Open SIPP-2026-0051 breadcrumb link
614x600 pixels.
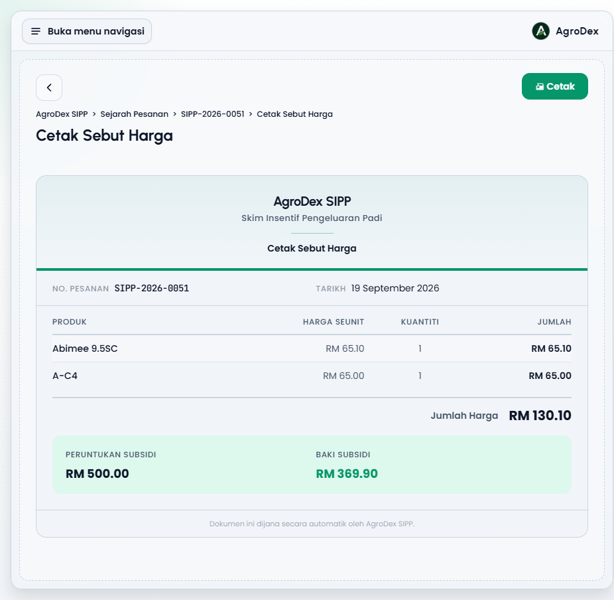(x=212, y=114)
